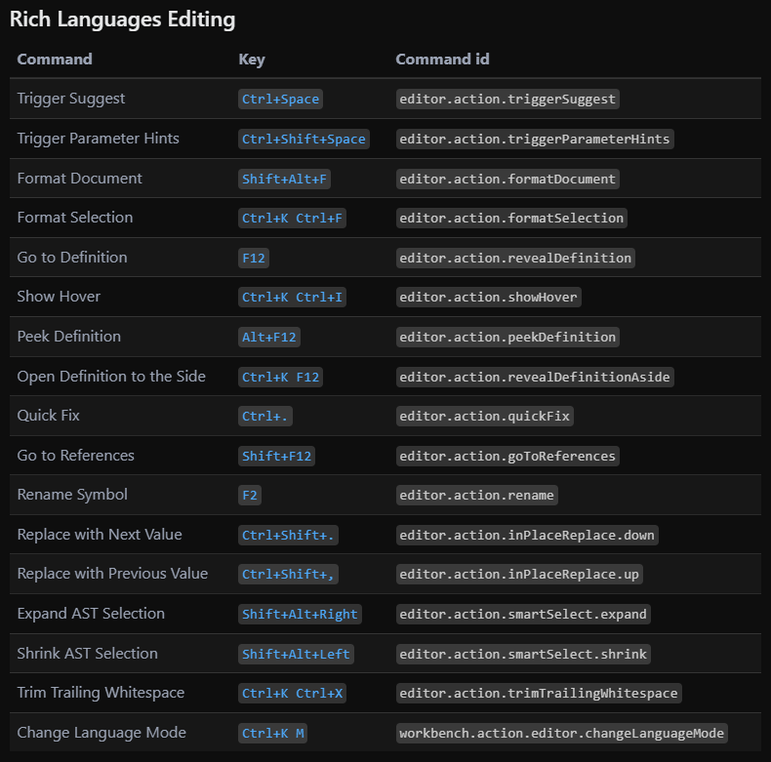Viewport: 771px width, 762px height.
Task: Click the F12 key badge
Action: tap(254, 259)
